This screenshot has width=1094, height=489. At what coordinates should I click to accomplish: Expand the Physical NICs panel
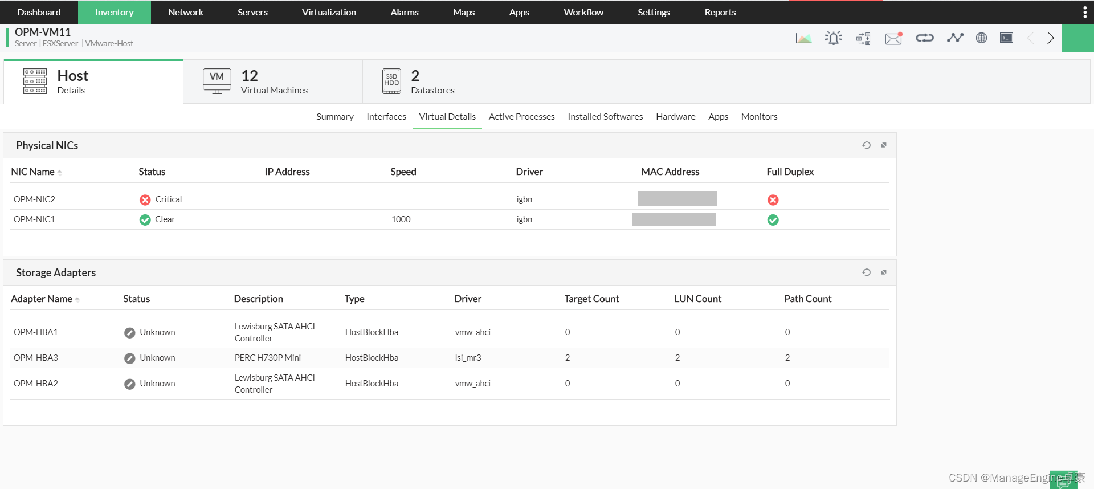click(884, 145)
